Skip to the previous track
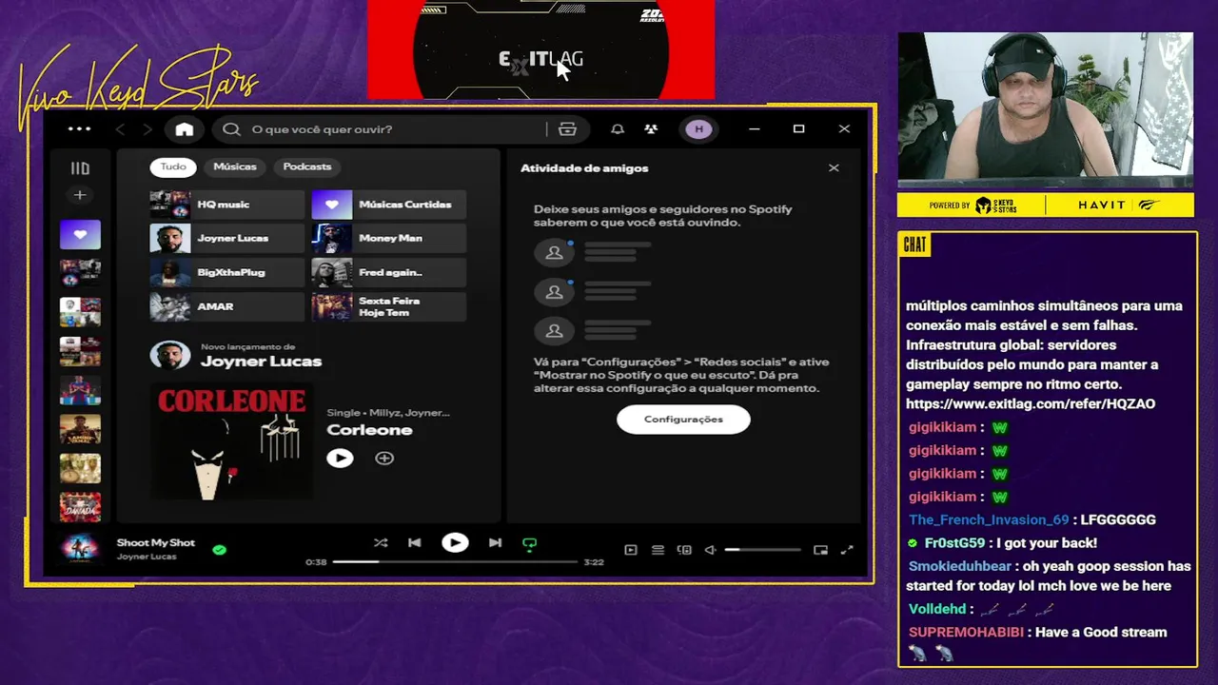 pos(415,543)
